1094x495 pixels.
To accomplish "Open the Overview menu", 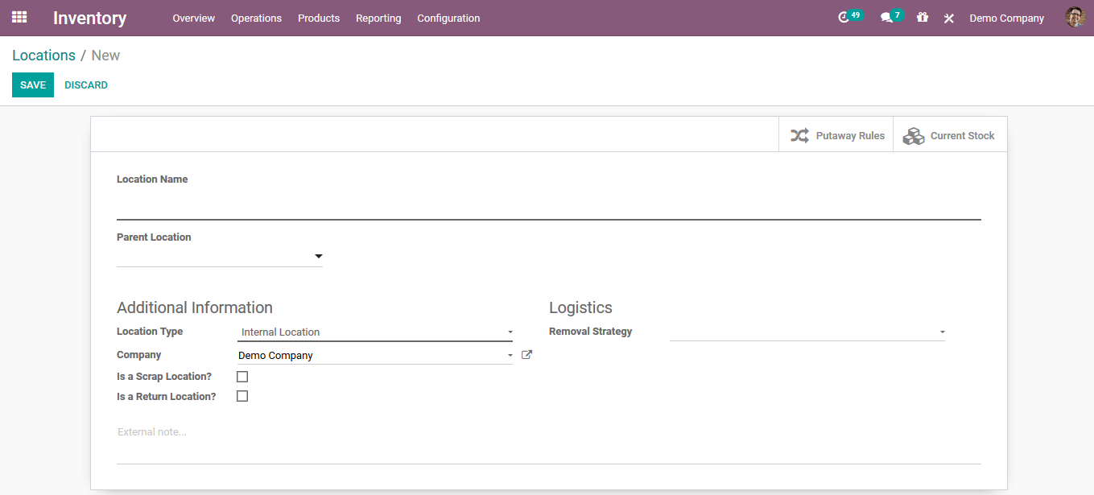I will (194, 18).
